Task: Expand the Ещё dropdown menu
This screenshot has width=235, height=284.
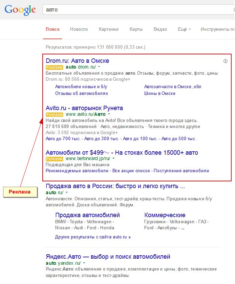Action: tap(184, 29)
